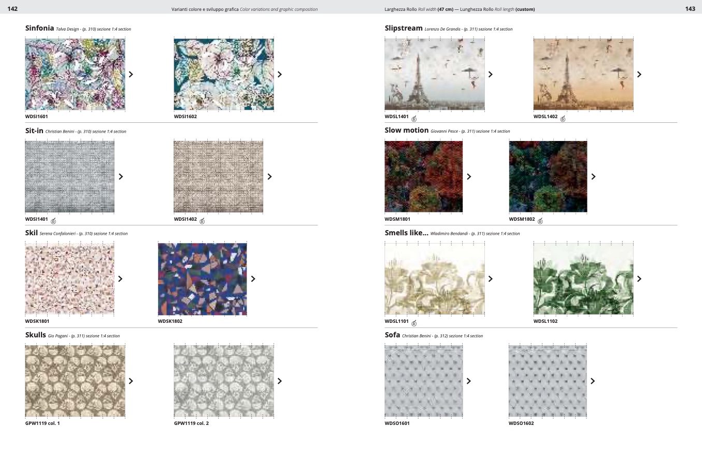Select the green Smells like WDSL1102 swatch
Image resolution: width=702 pixels, height=455 pixels.
point(583,279)
